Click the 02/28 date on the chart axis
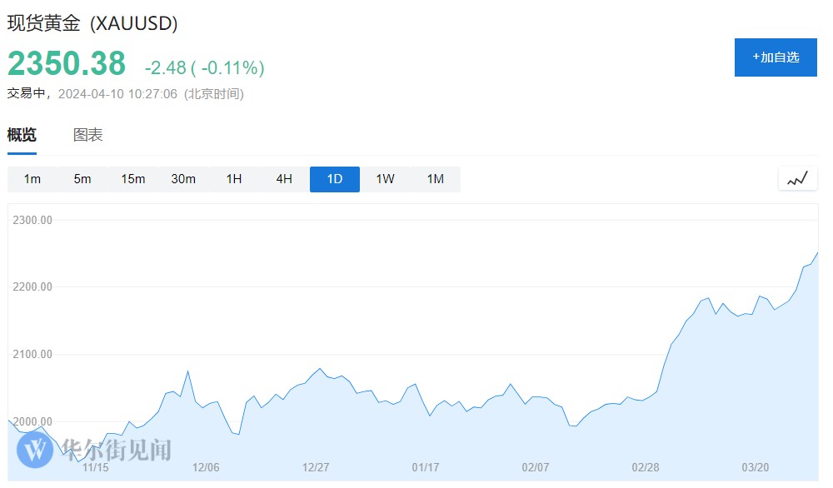Image resolution: width=833 pixels, height=488 pixels. pos(646,467)
